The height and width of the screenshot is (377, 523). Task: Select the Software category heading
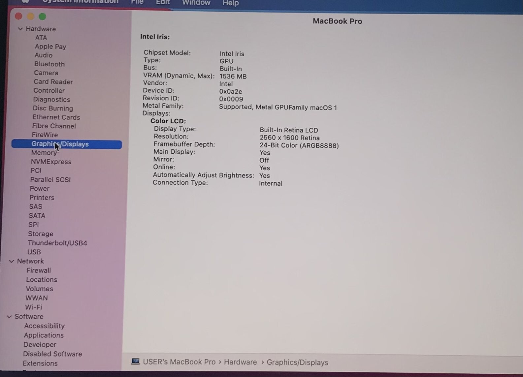(x=29, y=317)
